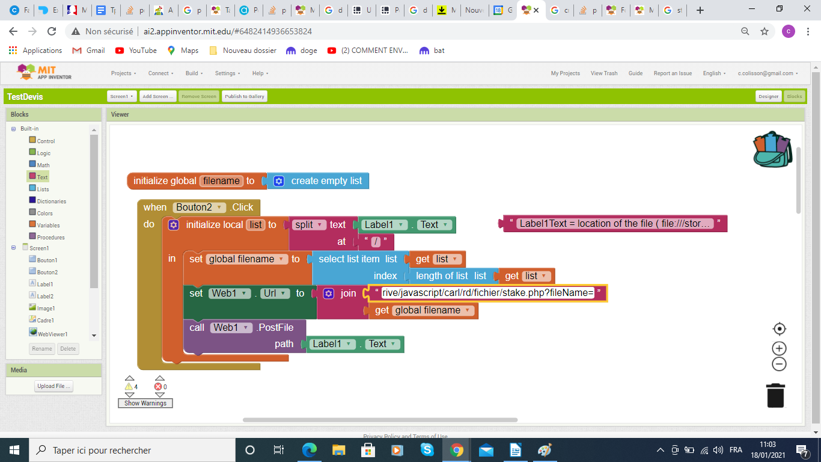This screenshot has height=462, width=821.
Task: Center the workspace with the crosshair icon
Action: (x=779, y=328)
